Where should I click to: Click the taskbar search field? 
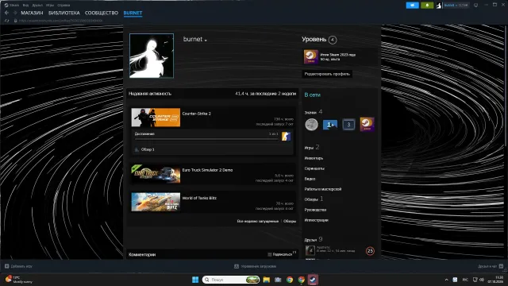231,280
